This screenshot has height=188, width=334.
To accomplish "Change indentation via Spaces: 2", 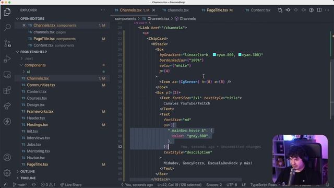I will pyautogui.click(x=214, y=185).
